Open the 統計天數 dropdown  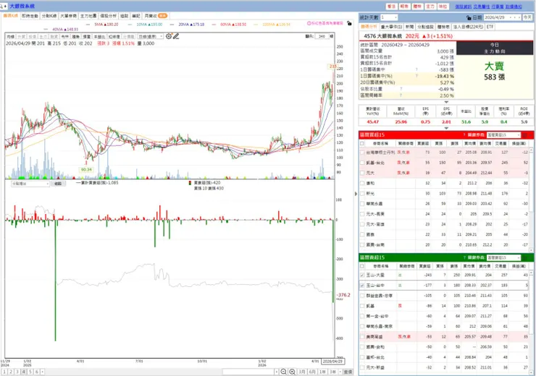(389, 17)
